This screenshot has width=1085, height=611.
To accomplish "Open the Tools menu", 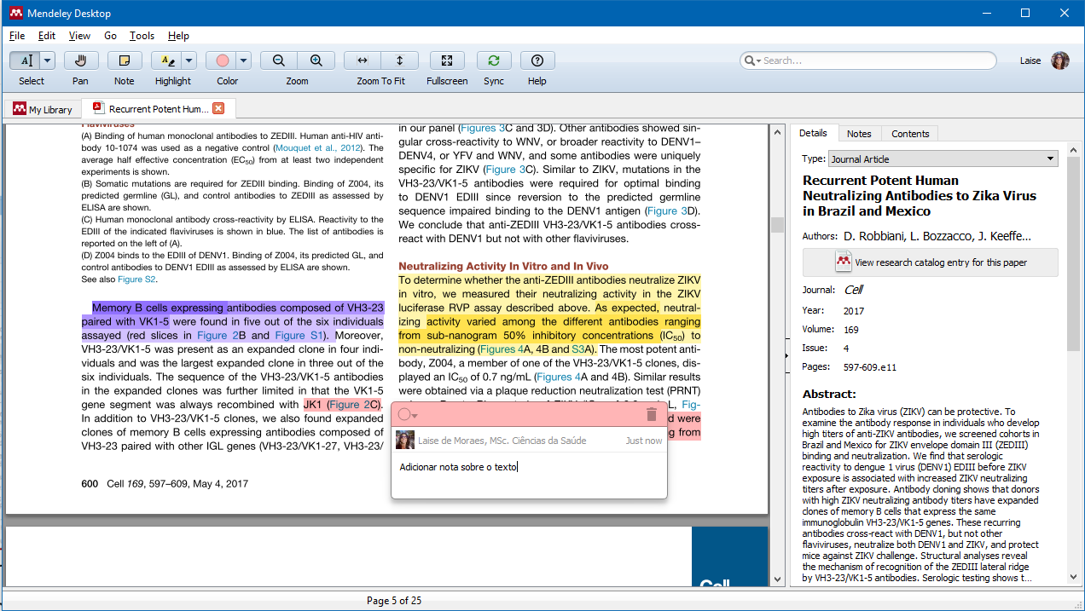I will 142,36.
